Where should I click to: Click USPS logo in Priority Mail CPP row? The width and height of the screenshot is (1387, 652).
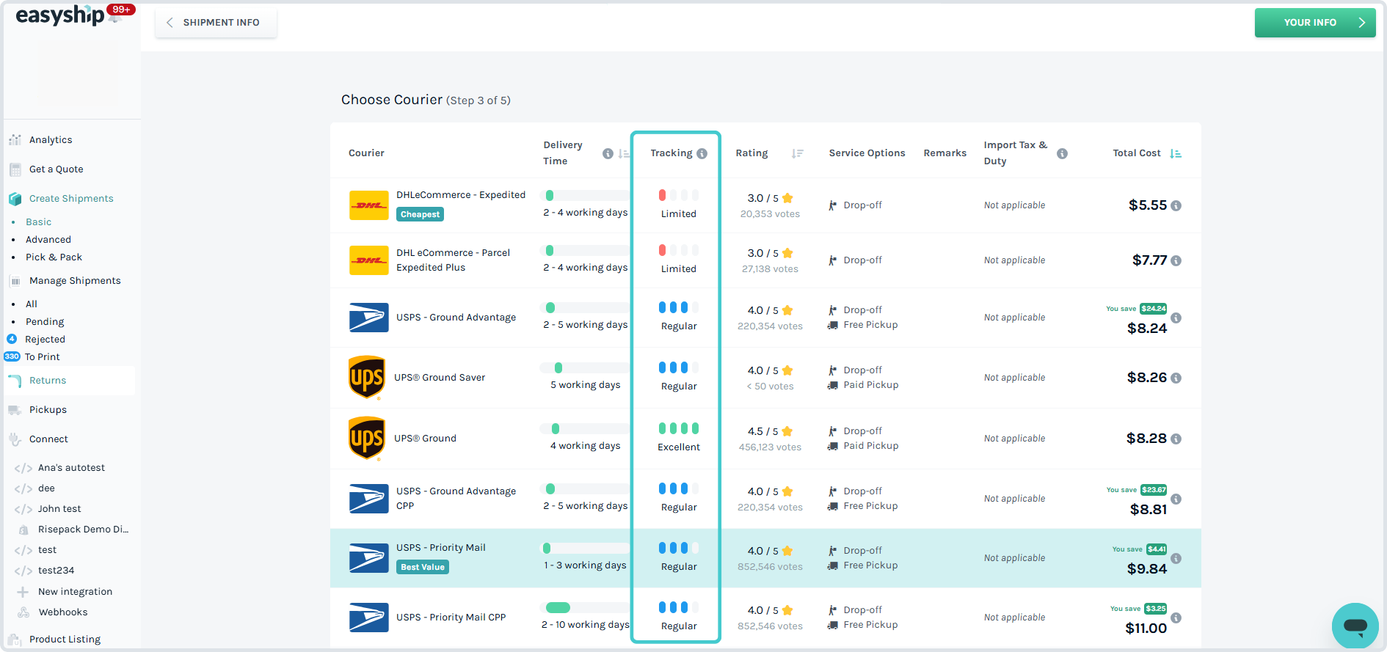[x=368, y=618]
